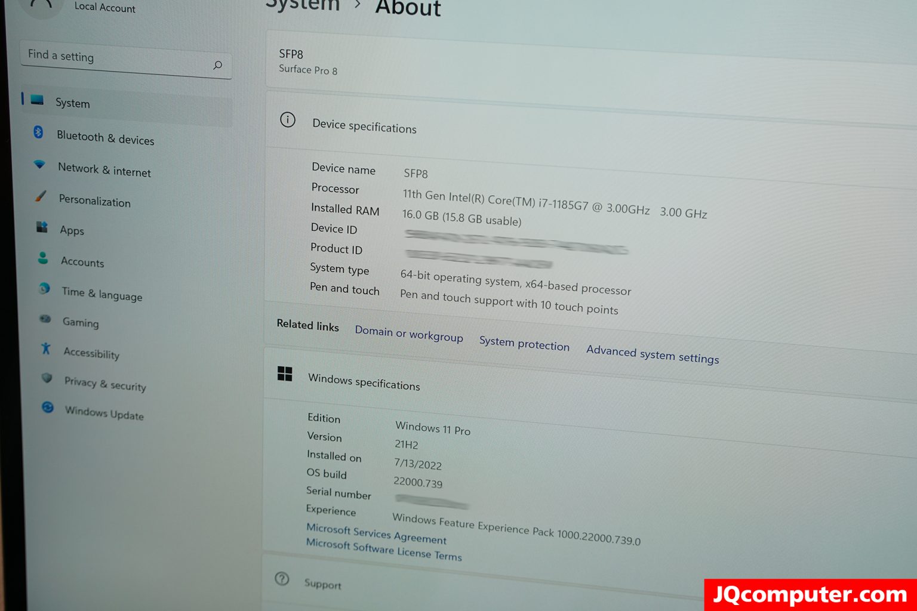
Task: Select the 7/13/2022 install date
Action: click(x=418, y=464)
